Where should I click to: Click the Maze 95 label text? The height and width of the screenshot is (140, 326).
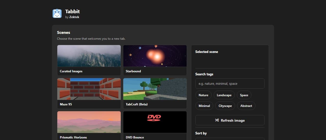click(x=66, y=104)
